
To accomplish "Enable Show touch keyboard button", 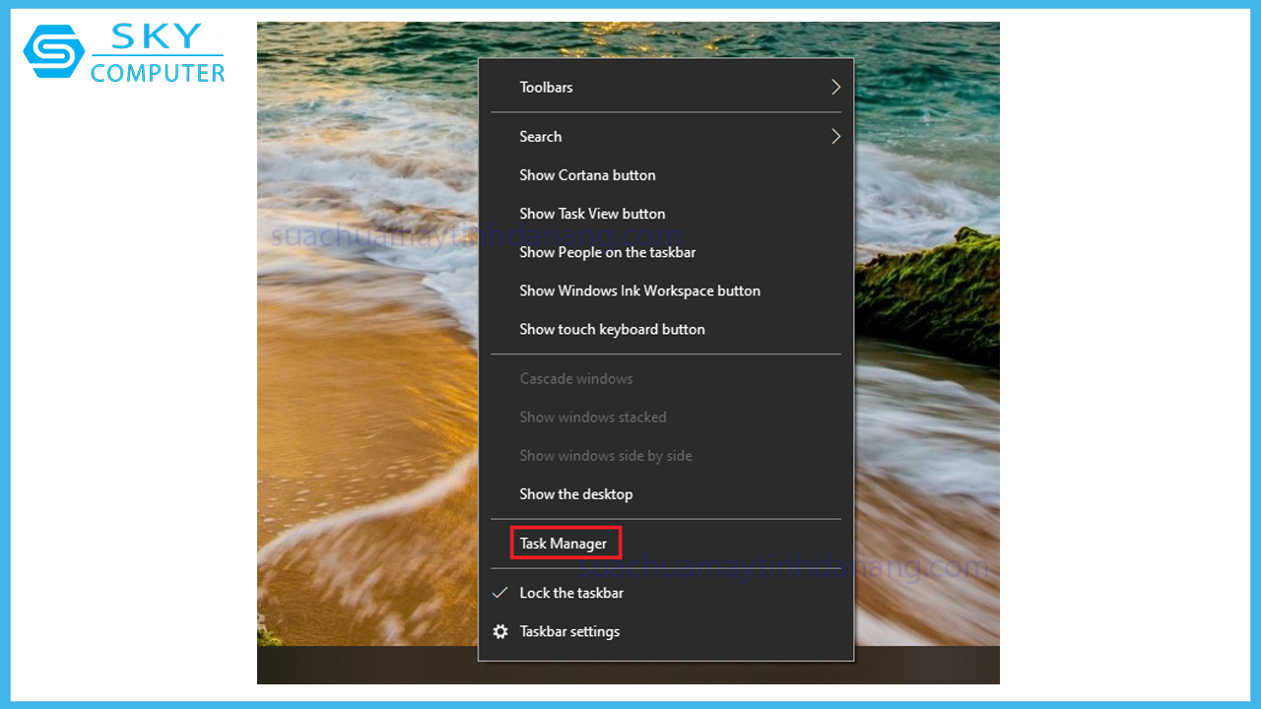I will pyautogui.click(x=612, y=329).
